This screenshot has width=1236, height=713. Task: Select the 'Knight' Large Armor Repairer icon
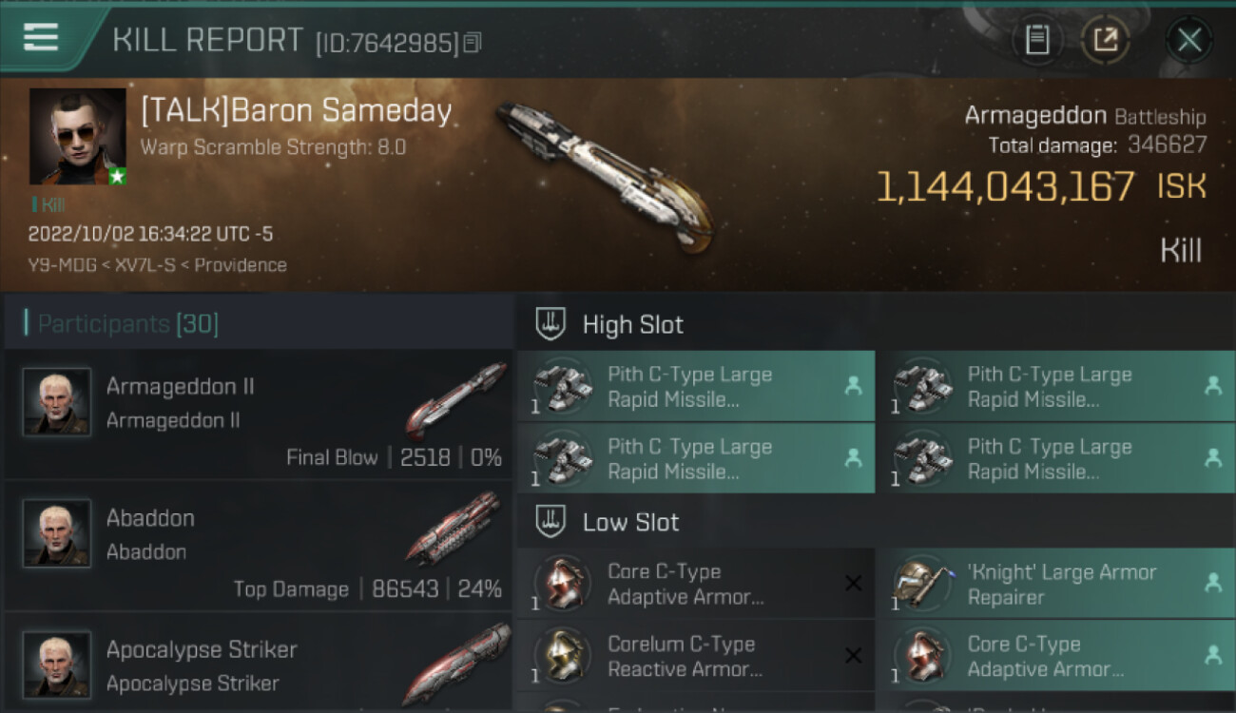[922, 584]
